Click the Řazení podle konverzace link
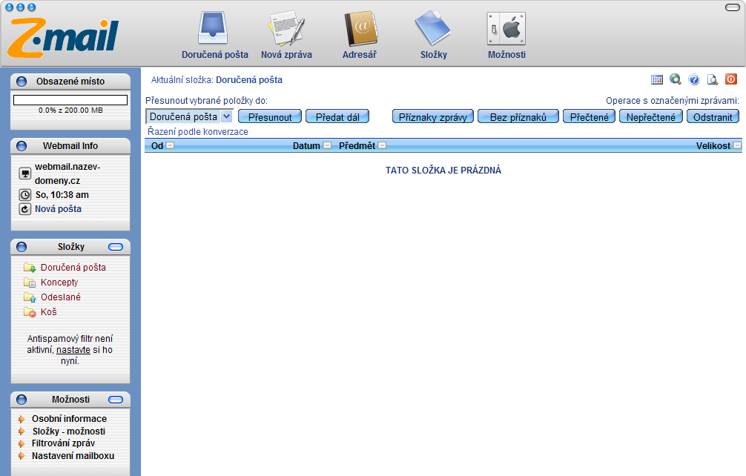 pos(198,132)
